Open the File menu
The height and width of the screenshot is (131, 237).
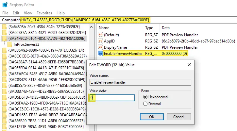tap(5, 13)
